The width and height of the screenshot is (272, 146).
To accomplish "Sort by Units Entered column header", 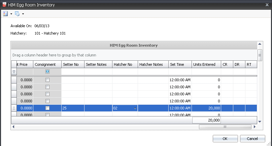I will click(206, 64).
